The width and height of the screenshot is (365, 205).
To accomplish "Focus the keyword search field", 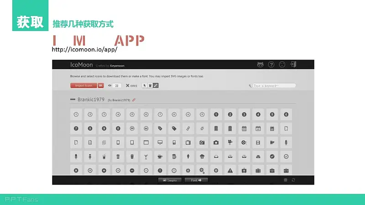I will click(274, 86).
